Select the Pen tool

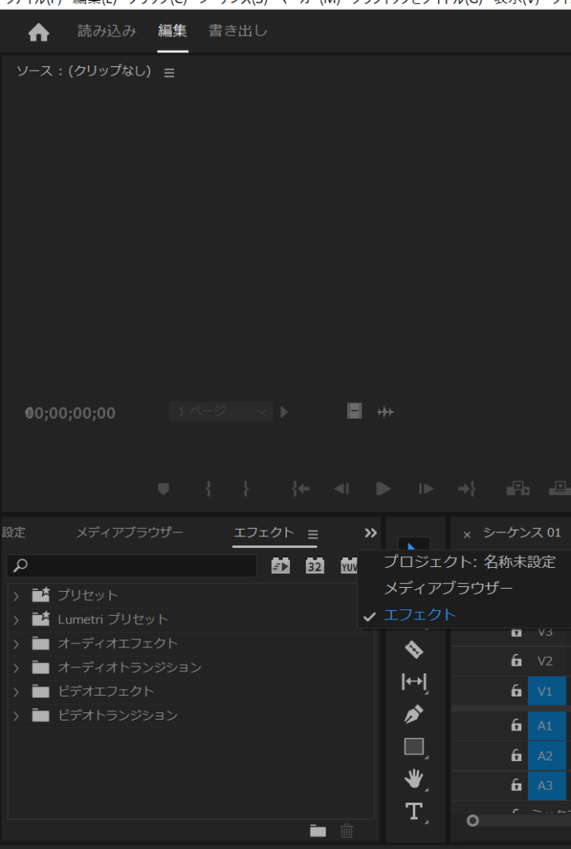click(414, 714)
